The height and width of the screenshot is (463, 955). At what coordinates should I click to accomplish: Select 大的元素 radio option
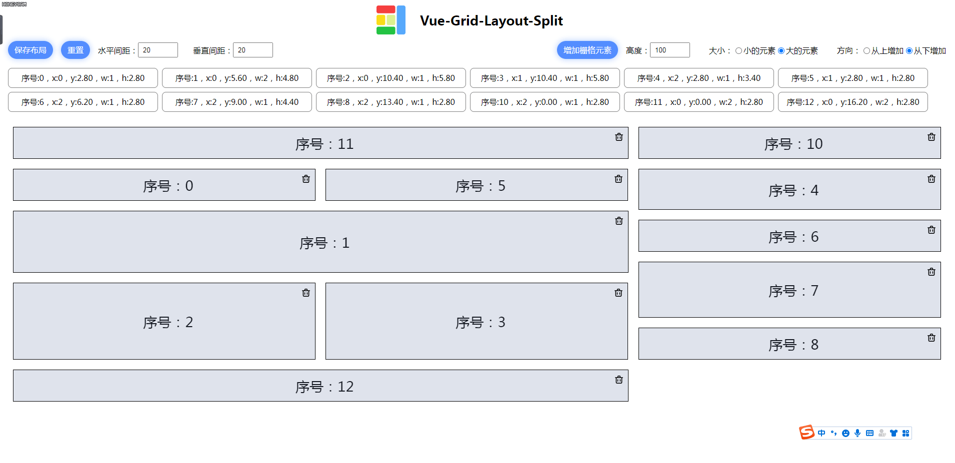click(x=781, y=50)
